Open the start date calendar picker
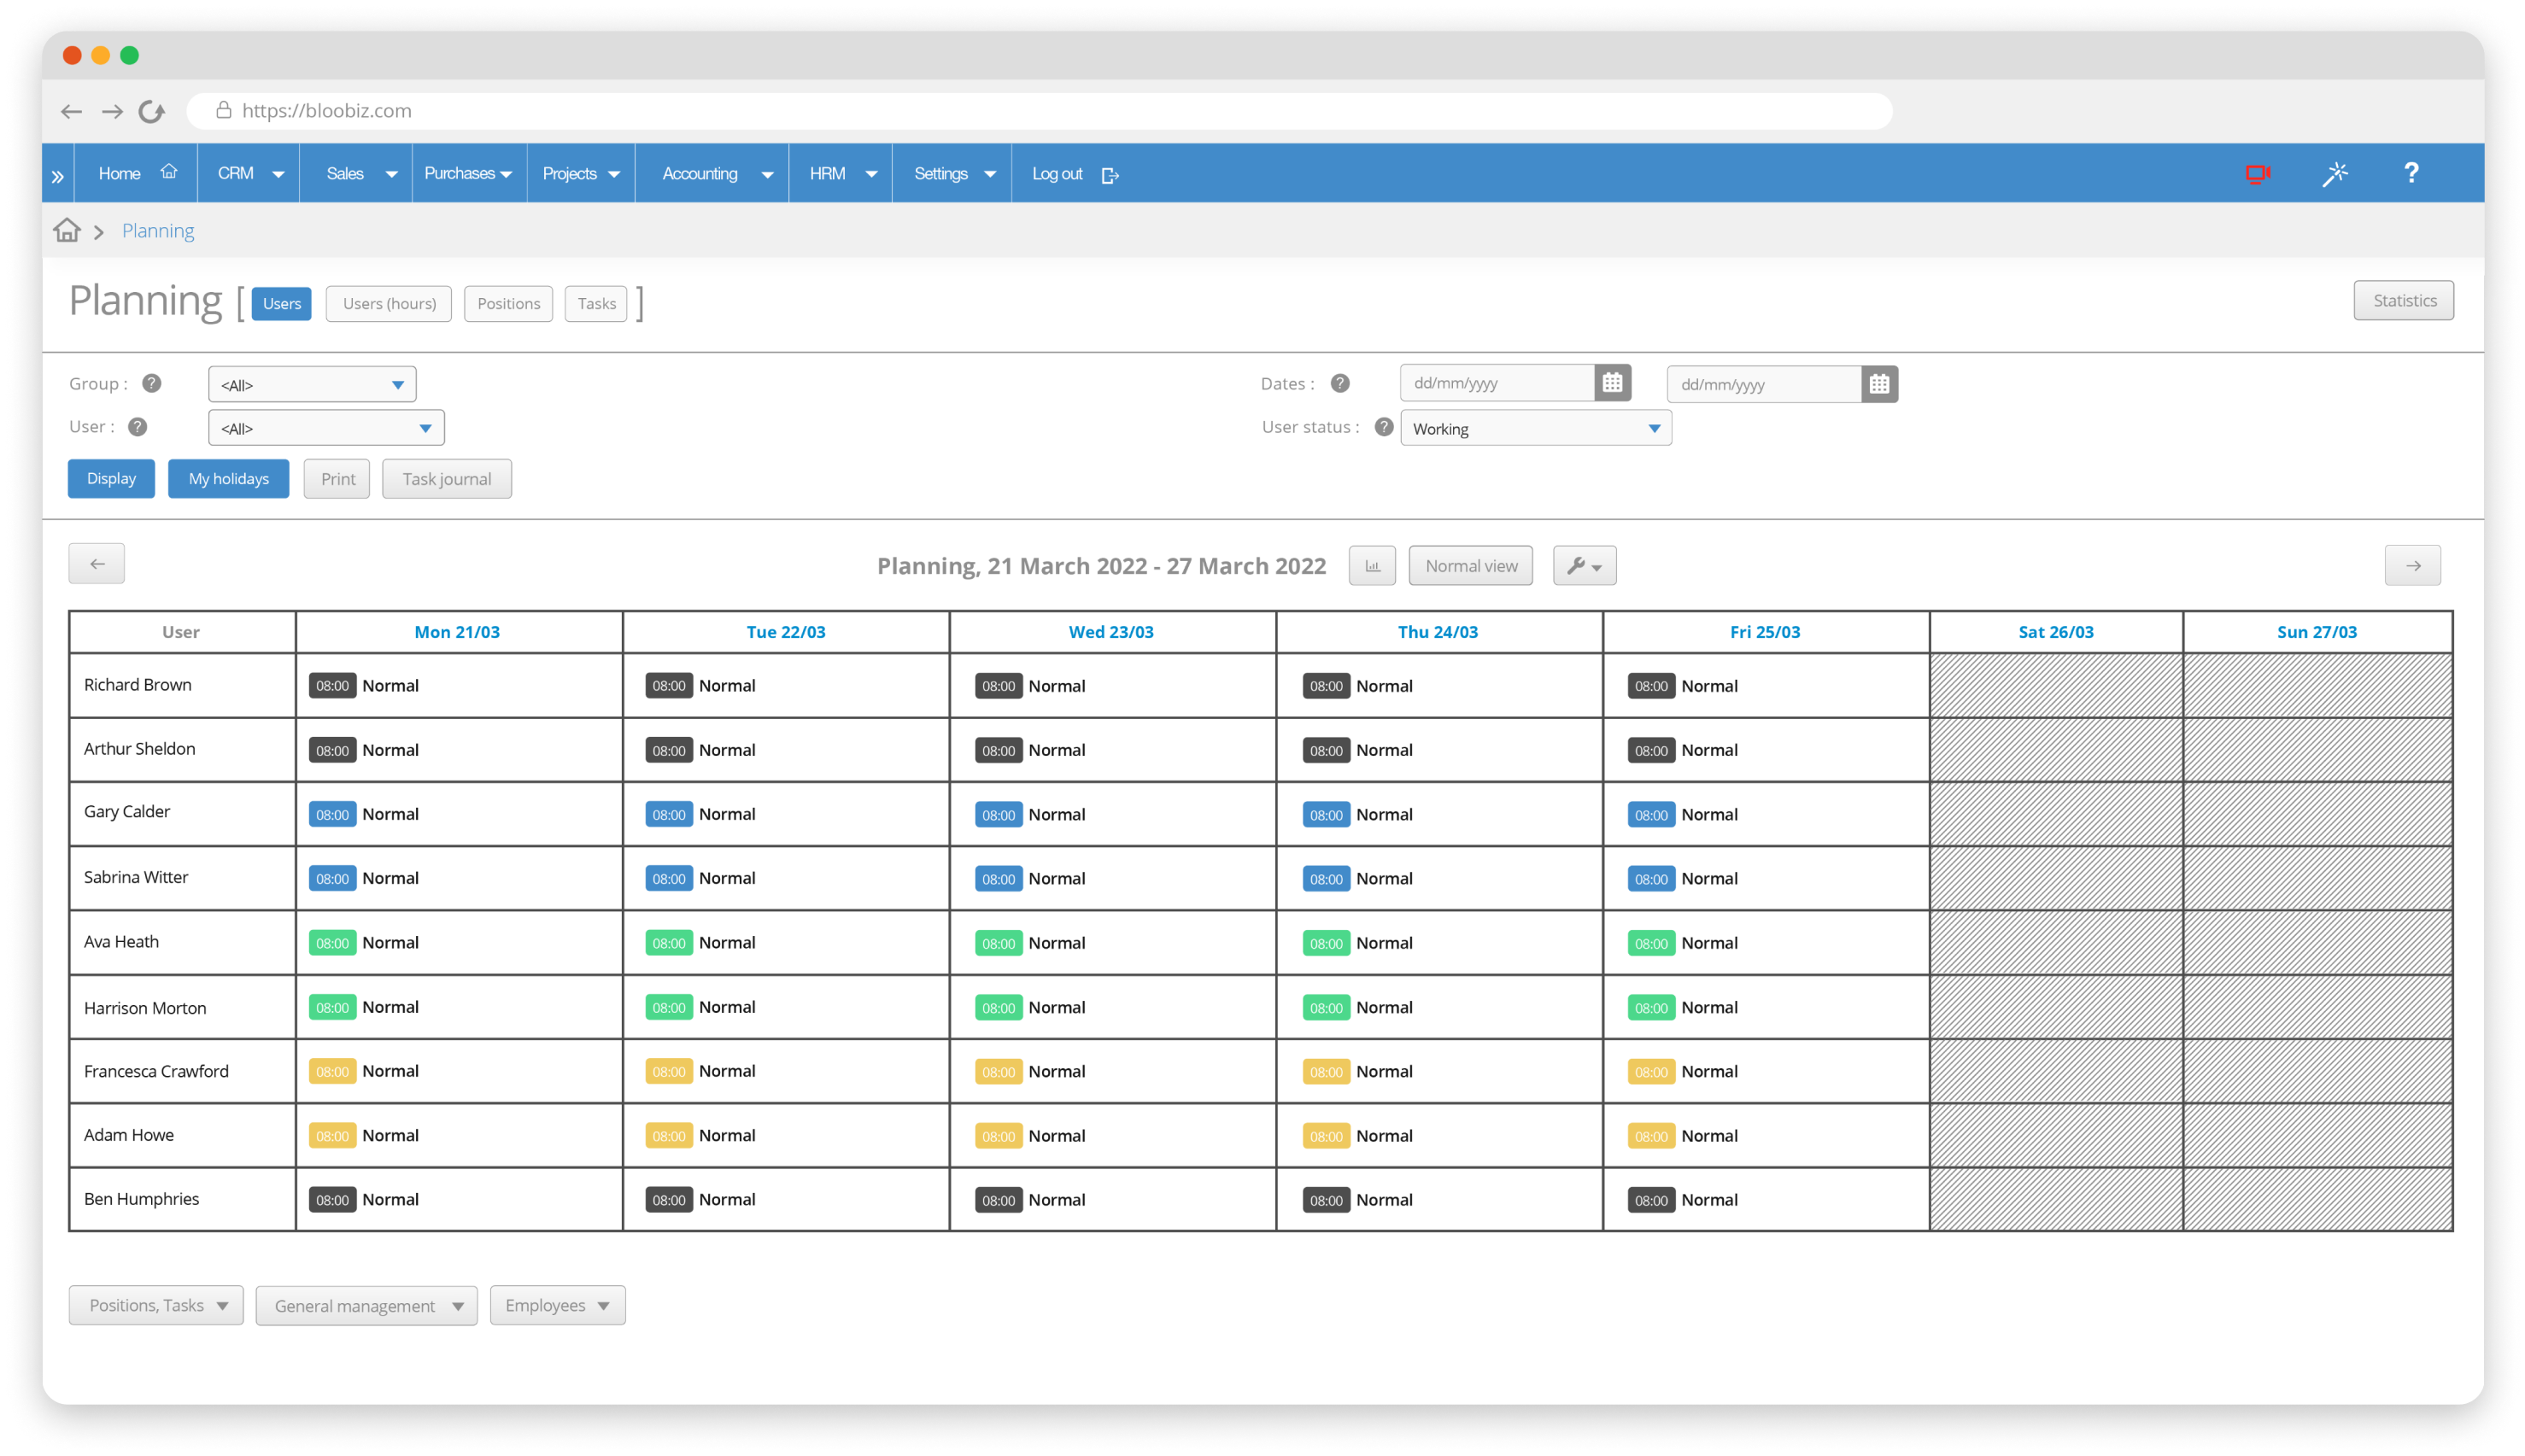The image size is (2525, 1456). 1612,383
